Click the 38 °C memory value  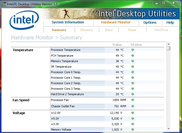coord(120,61)
